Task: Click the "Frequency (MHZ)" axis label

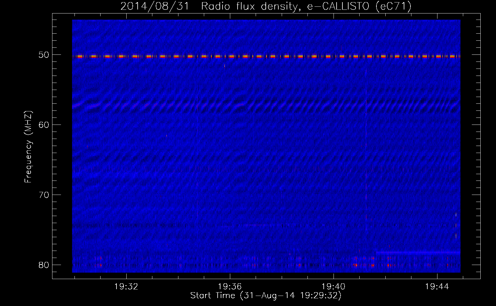Action: pyautogui.click(x=28, y=147)
